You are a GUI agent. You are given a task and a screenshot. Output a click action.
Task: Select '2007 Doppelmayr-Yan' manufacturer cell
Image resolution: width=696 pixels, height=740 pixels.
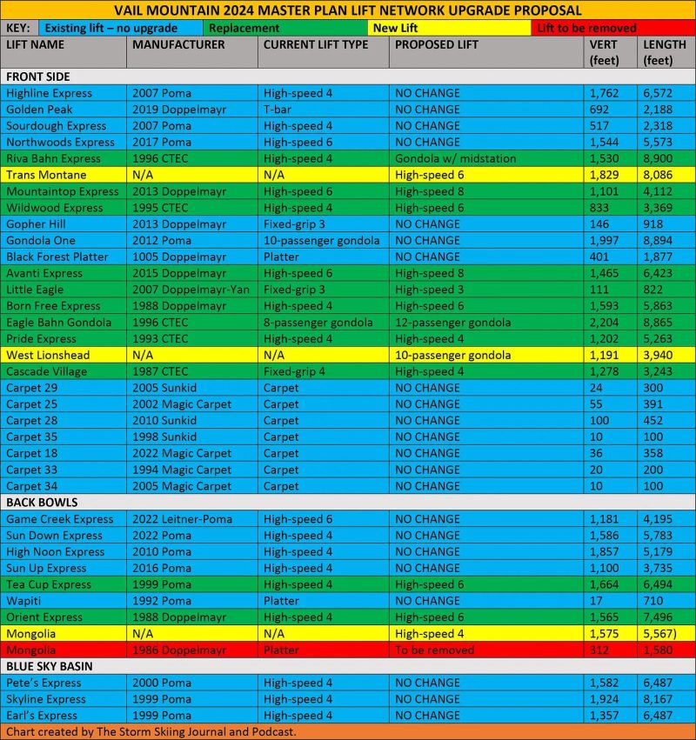click(192, 290)
